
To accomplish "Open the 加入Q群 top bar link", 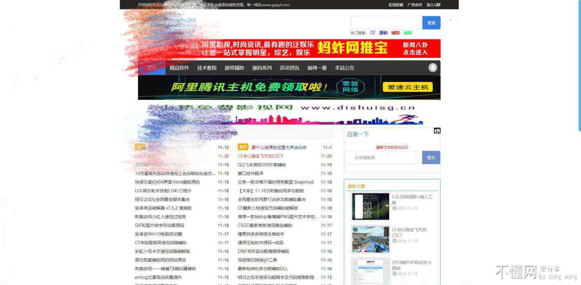I will pyautogui.click(x=434, y=5).
